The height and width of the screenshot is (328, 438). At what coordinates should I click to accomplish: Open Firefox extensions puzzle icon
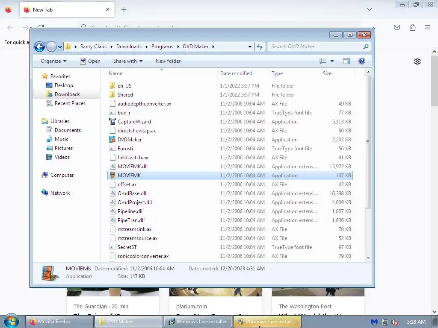pos(412,27)
